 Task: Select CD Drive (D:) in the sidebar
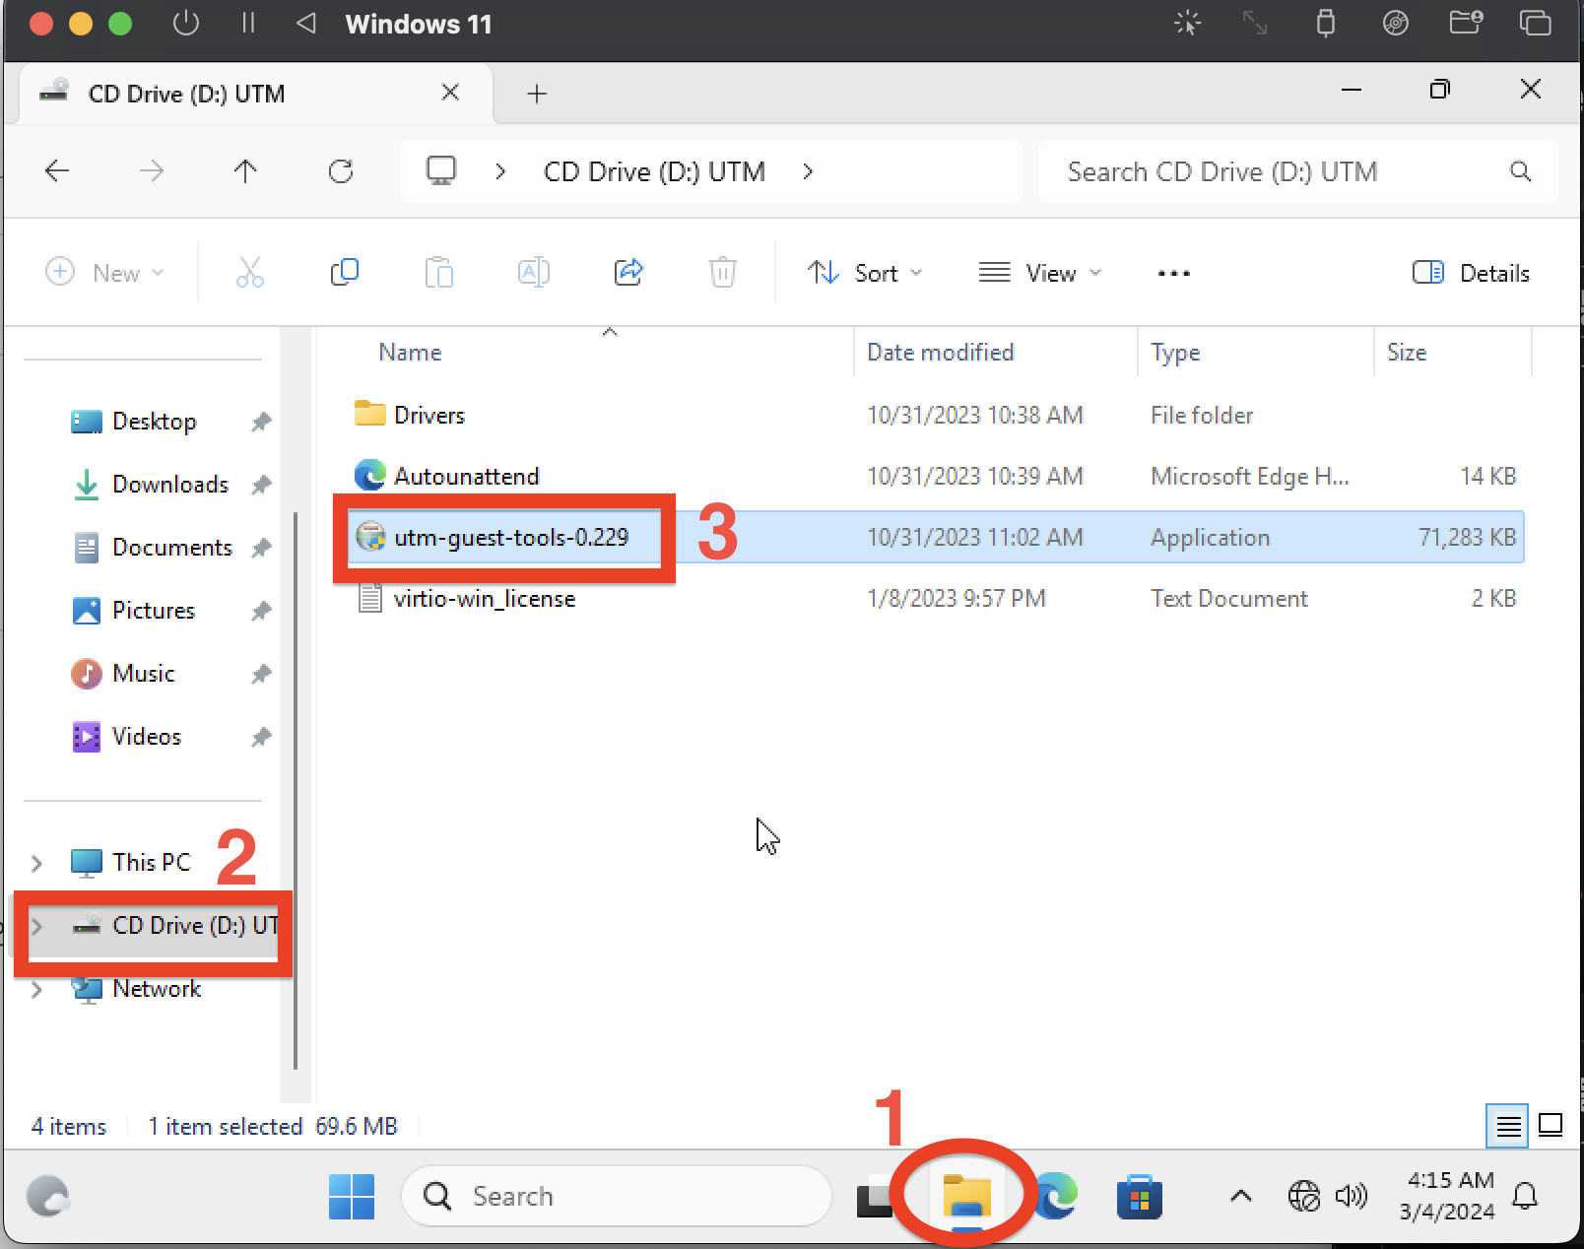tap(195, 925)
